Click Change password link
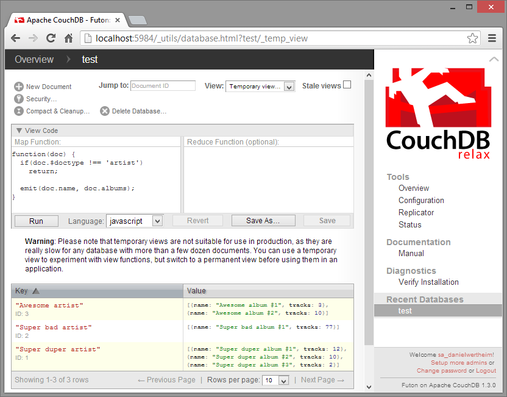Image resolution: width=507 pixels, height=397 pixels. (x=441, y=371)
